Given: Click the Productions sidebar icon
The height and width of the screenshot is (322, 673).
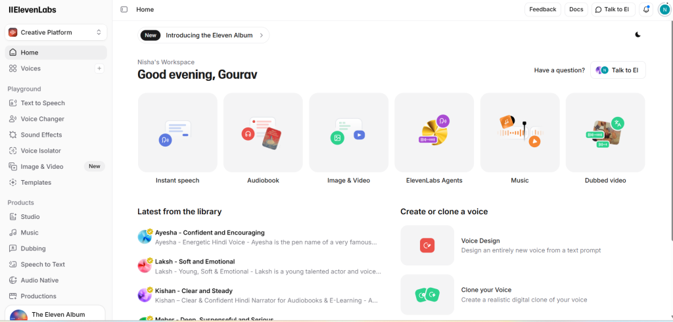Looking at the screenshot, I should click(13, 296).
